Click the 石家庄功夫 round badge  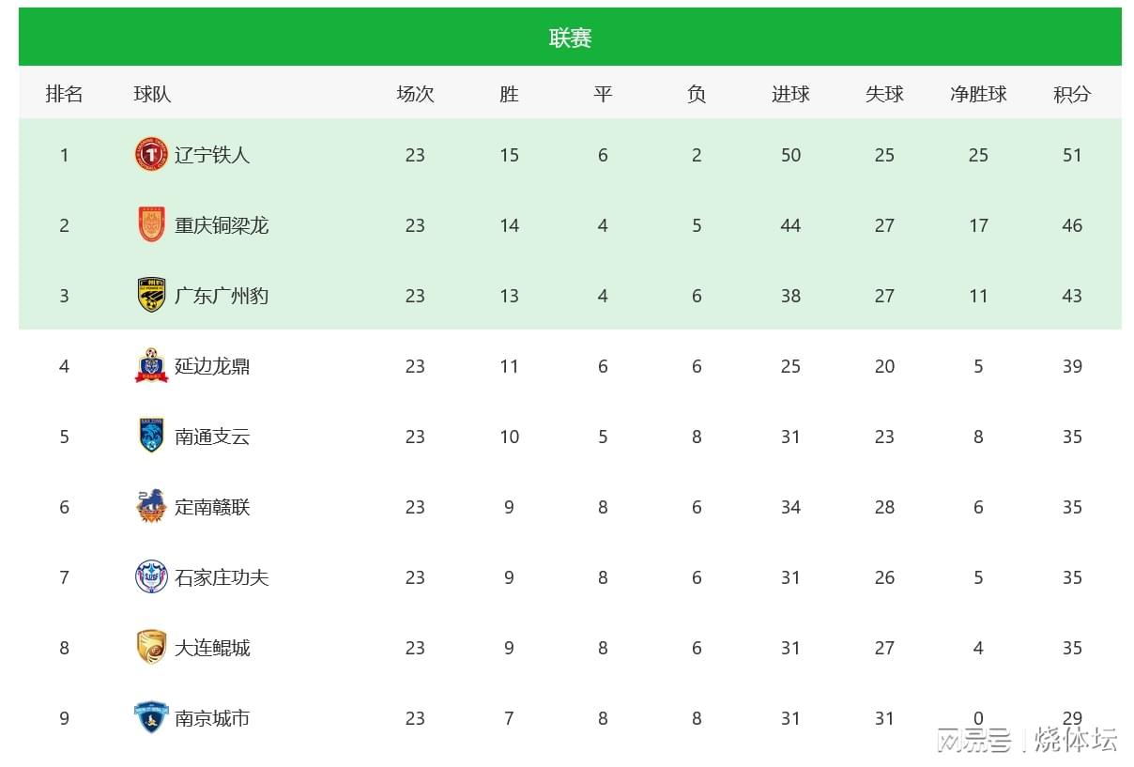tap(151, 576)
